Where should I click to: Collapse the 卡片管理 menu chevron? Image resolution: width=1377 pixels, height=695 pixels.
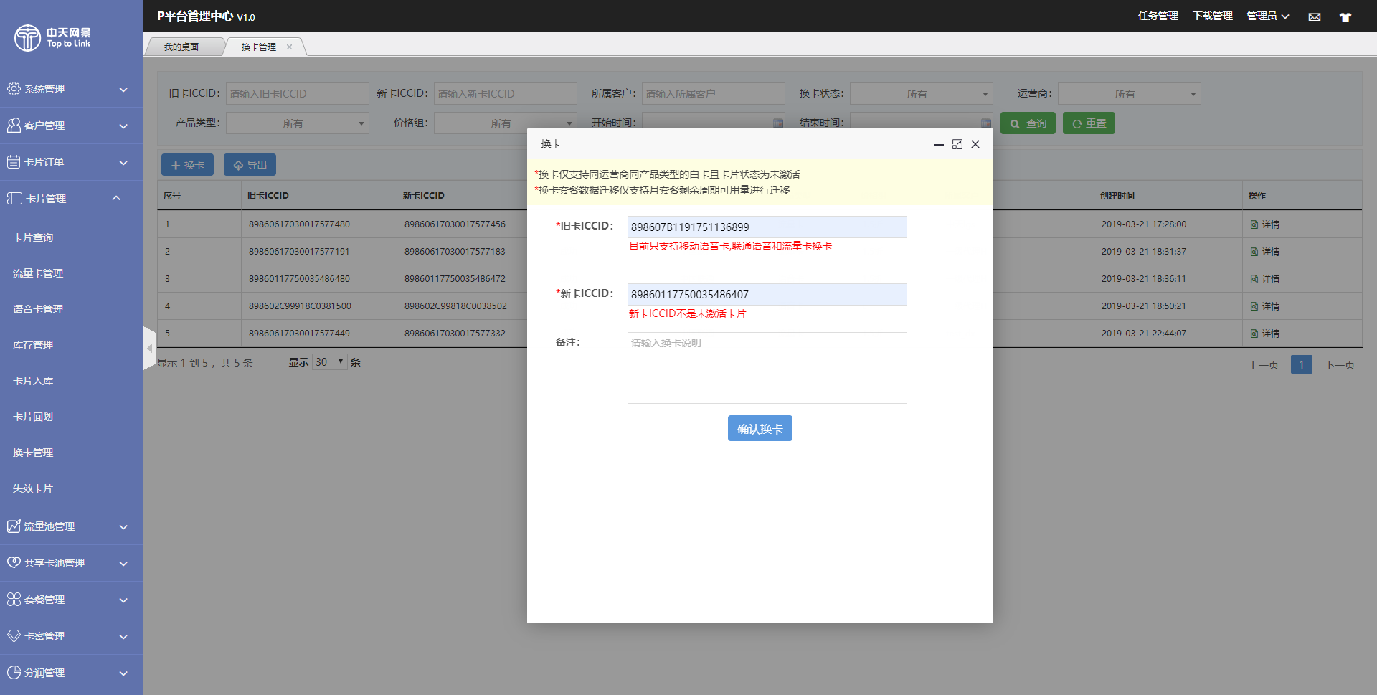click(x=116, y=198)
